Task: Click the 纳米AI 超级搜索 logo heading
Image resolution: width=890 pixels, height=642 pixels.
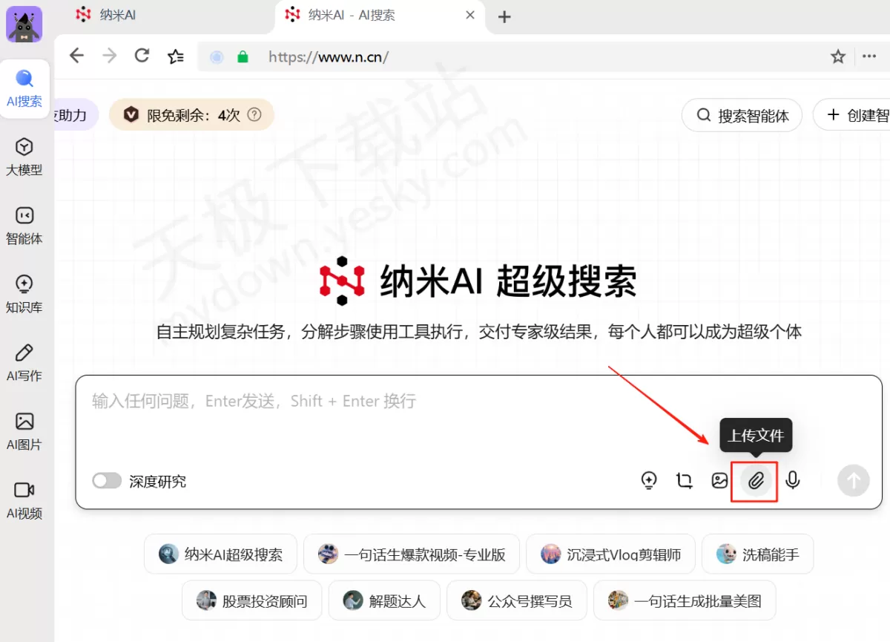Action: click(x=478, y=281)
